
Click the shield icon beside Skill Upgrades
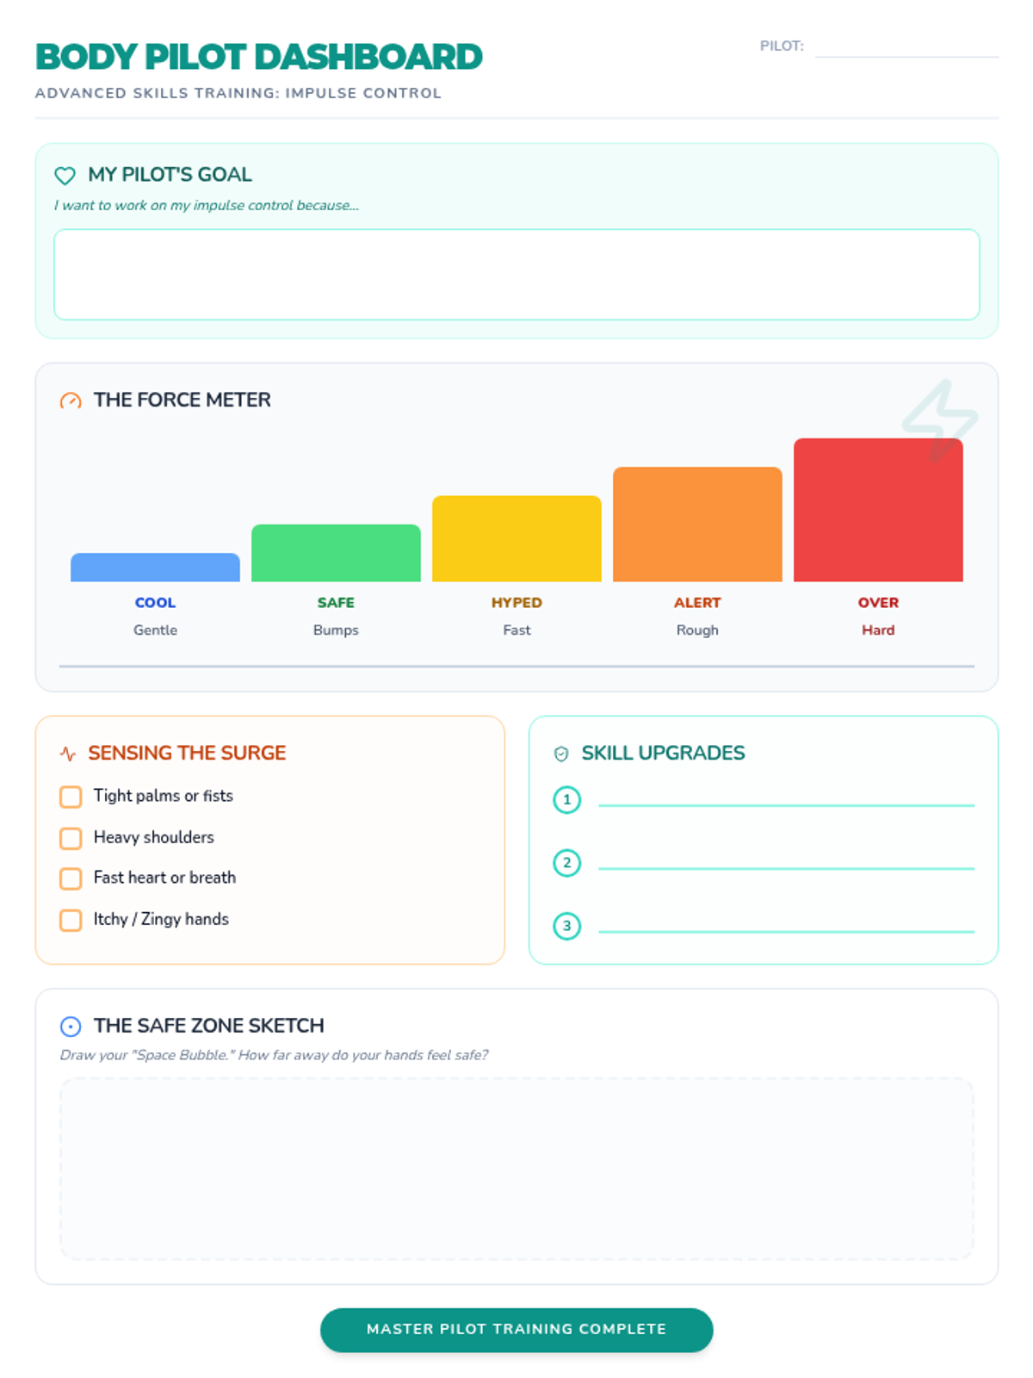[x=561, y=754]
